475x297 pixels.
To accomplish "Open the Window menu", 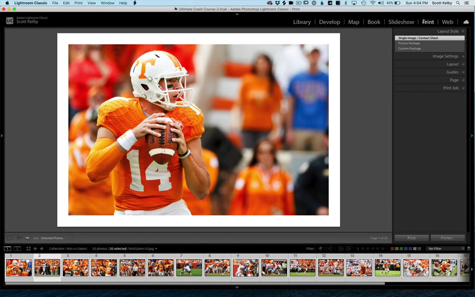I will pos(107,3).
